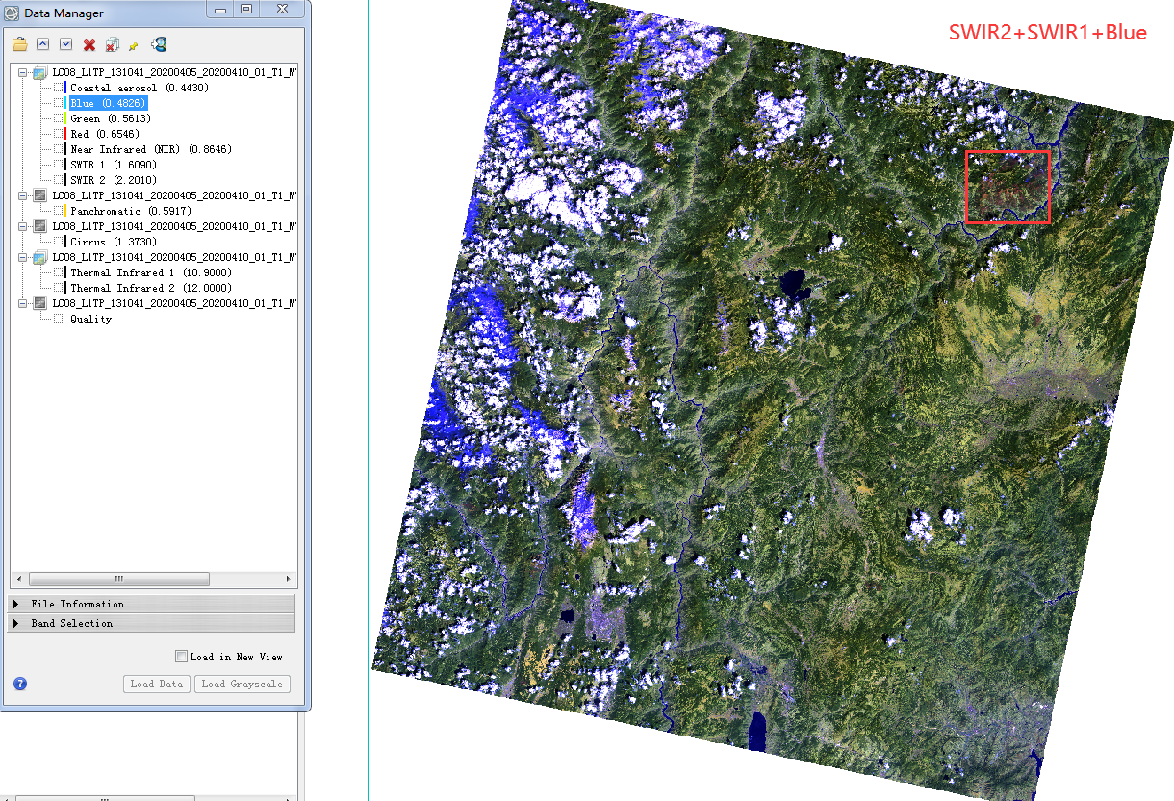Toggle the yellow pin icon

click(x=134, y=45)
